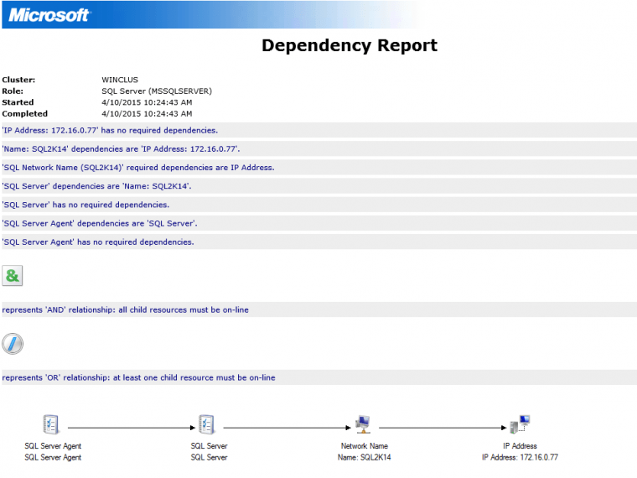The width and height of the screenshot is (637, 478).
Task: Select the SQL Server resource icon in diagram
Action: (x=207, y=425)
